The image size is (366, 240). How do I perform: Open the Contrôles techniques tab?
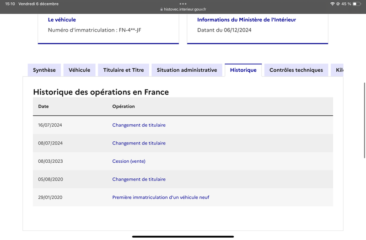tap(296, 70)
